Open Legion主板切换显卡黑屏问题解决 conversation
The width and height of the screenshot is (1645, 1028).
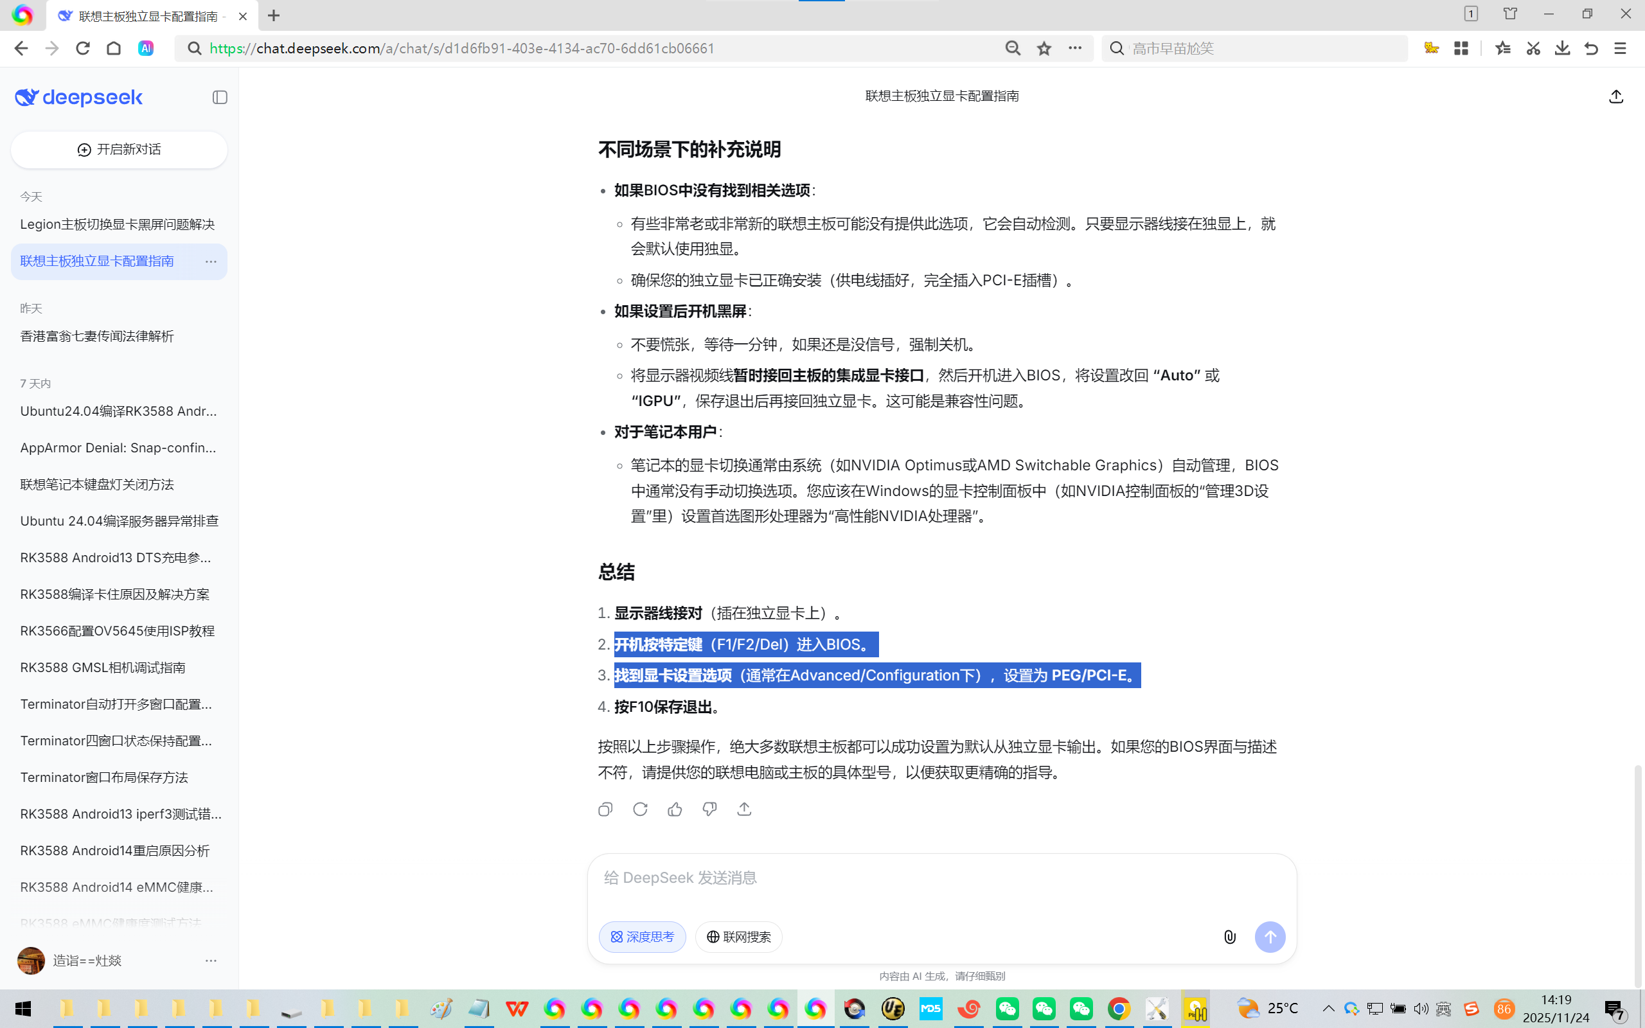click(118, 224)
